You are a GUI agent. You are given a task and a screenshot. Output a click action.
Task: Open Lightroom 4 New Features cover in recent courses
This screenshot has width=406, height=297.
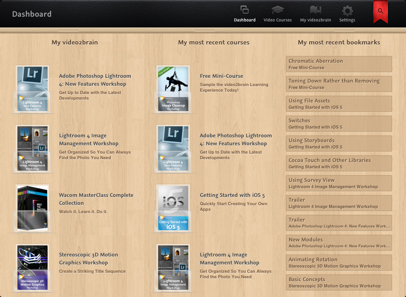click(173, 148)
